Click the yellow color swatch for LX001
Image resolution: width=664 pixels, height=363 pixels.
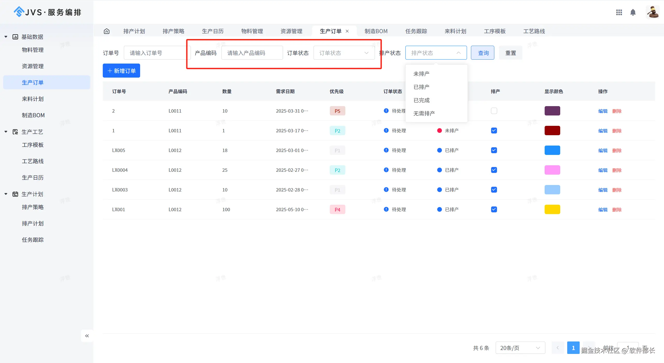point(552,209)
